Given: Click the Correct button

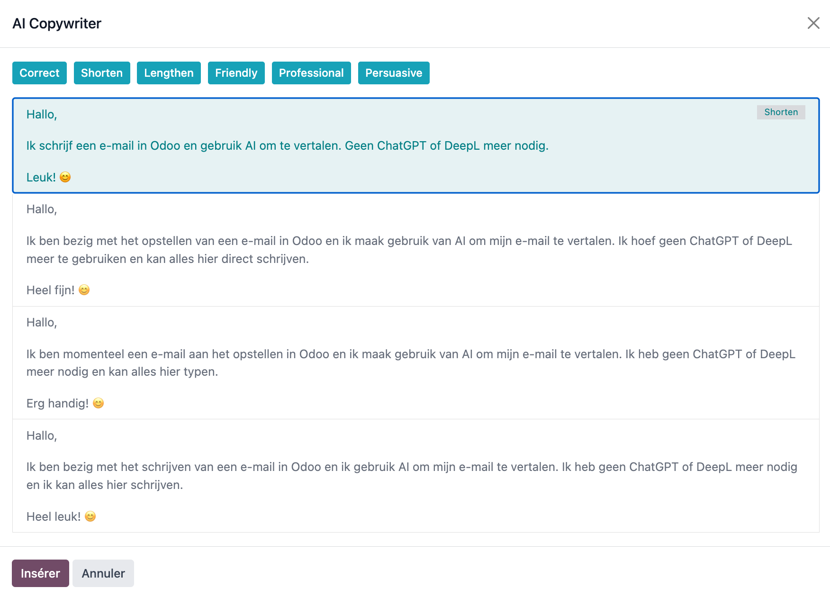Looking at the screenshot, I should click(x=39, y=73).
